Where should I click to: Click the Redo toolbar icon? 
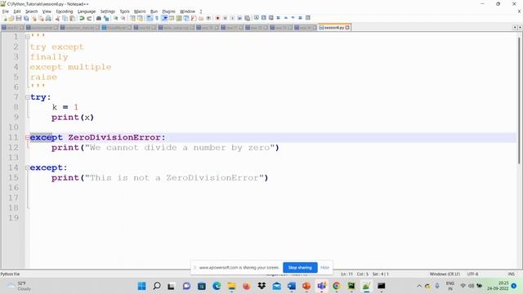[89, 18]
